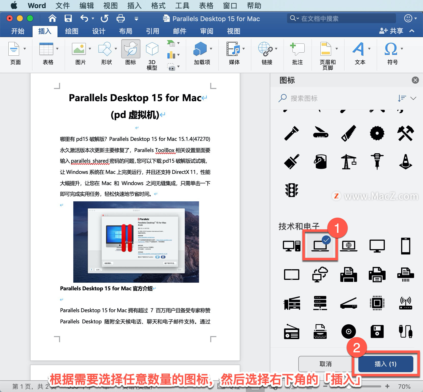Click the 插入 (1) button

point(386,364)
